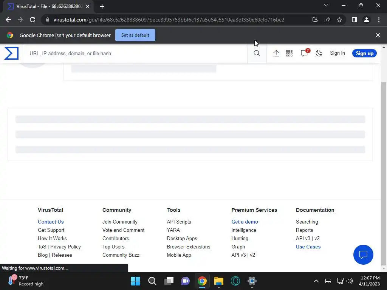Image resolution: width=387 pixels, height=290 pixels.
Task: Open Contact Us link
Action: 51,222
